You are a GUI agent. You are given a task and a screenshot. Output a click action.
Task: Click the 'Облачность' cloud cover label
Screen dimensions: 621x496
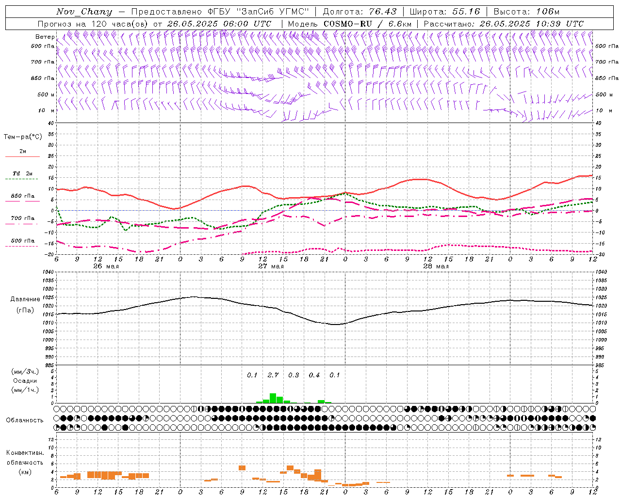(x=25, y=420)
